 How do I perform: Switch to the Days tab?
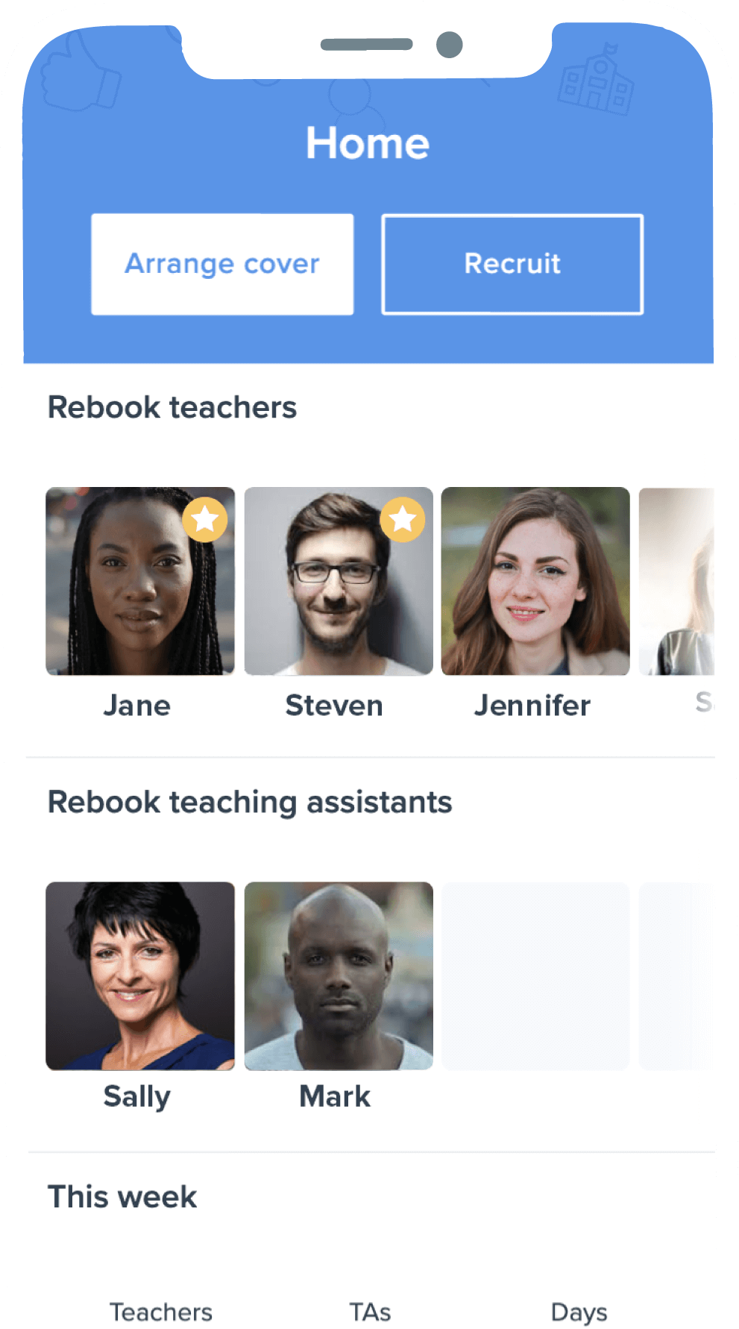click(x=579, y=1313)
